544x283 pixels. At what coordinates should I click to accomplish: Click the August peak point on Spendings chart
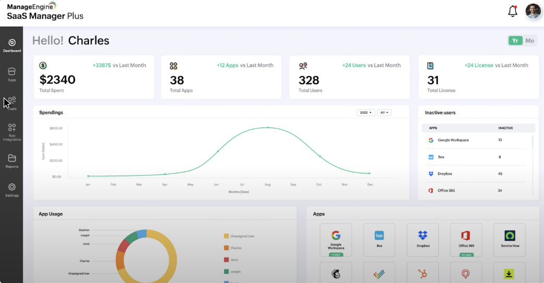point(268,128)
